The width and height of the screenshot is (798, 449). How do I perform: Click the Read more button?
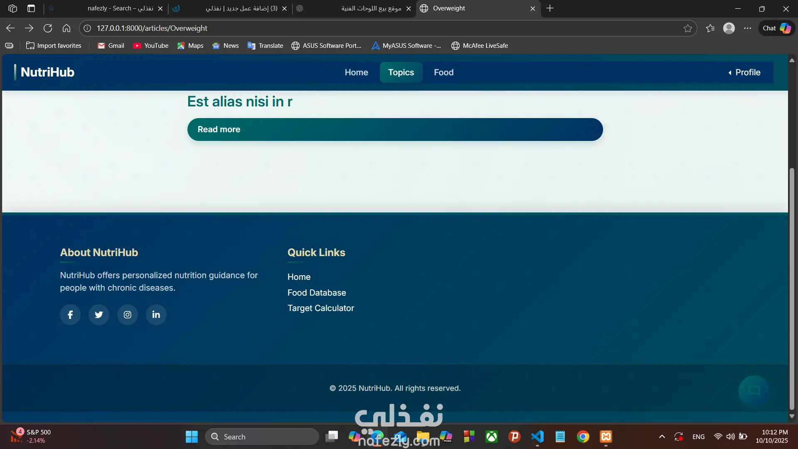point(395,129)
